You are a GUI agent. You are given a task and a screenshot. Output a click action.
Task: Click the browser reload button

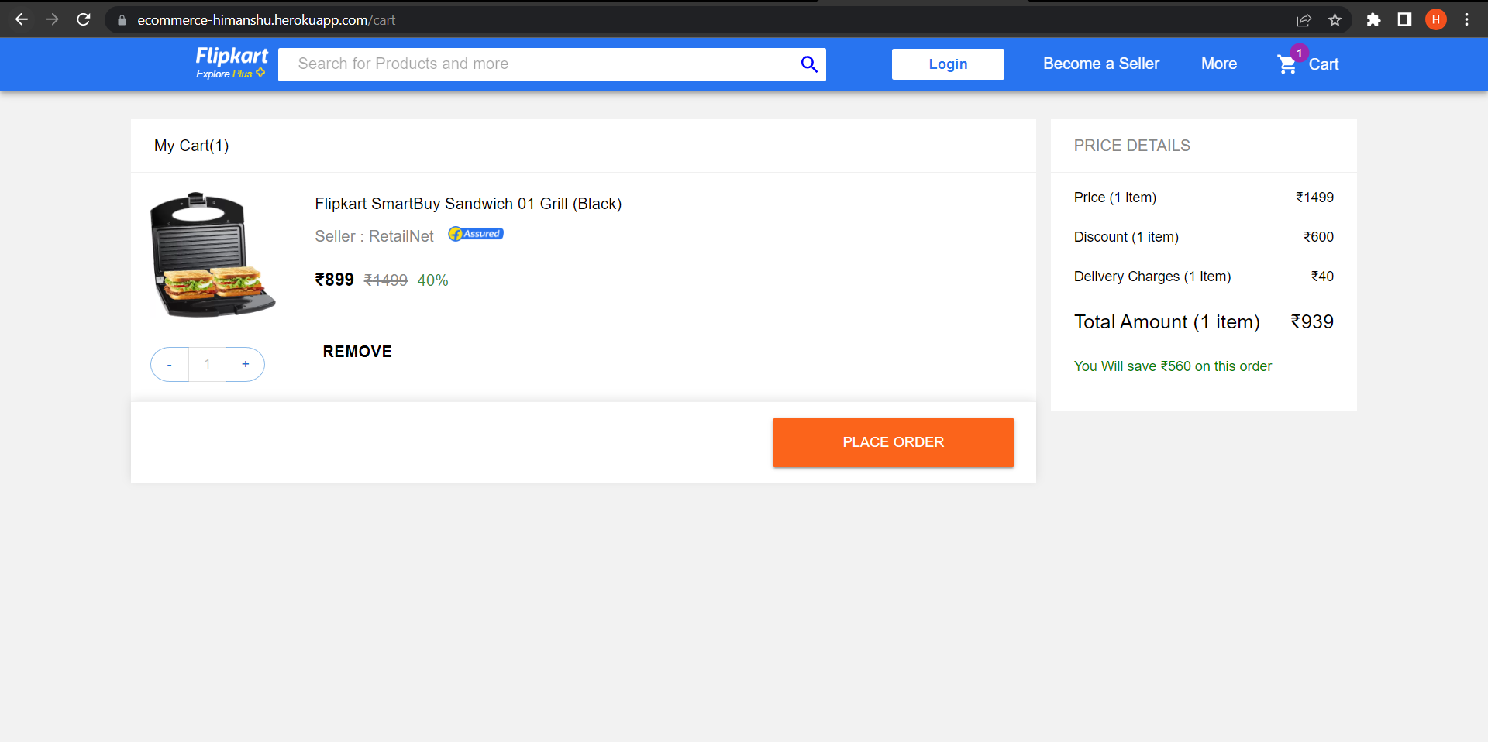[84, 19]
